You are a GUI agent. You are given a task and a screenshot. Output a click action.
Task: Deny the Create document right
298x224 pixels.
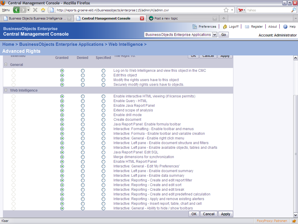pyautogui.click(x=83, y=120)
